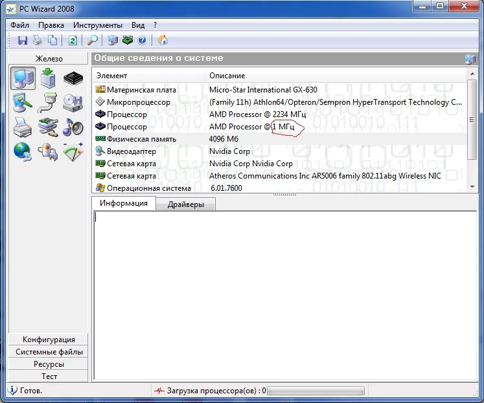Open the Файл menu
Image resolution: width=484 pixels, height=403 pixels.
click(19, 25)
